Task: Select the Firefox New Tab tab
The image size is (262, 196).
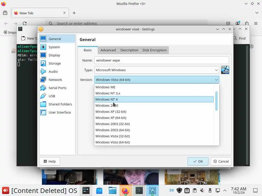Action: coord(40,13)
